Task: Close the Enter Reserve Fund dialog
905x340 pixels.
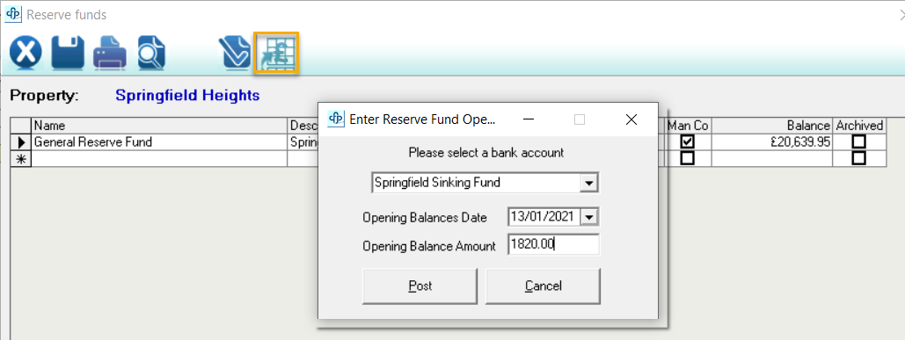Action: (x=631, y=119)
